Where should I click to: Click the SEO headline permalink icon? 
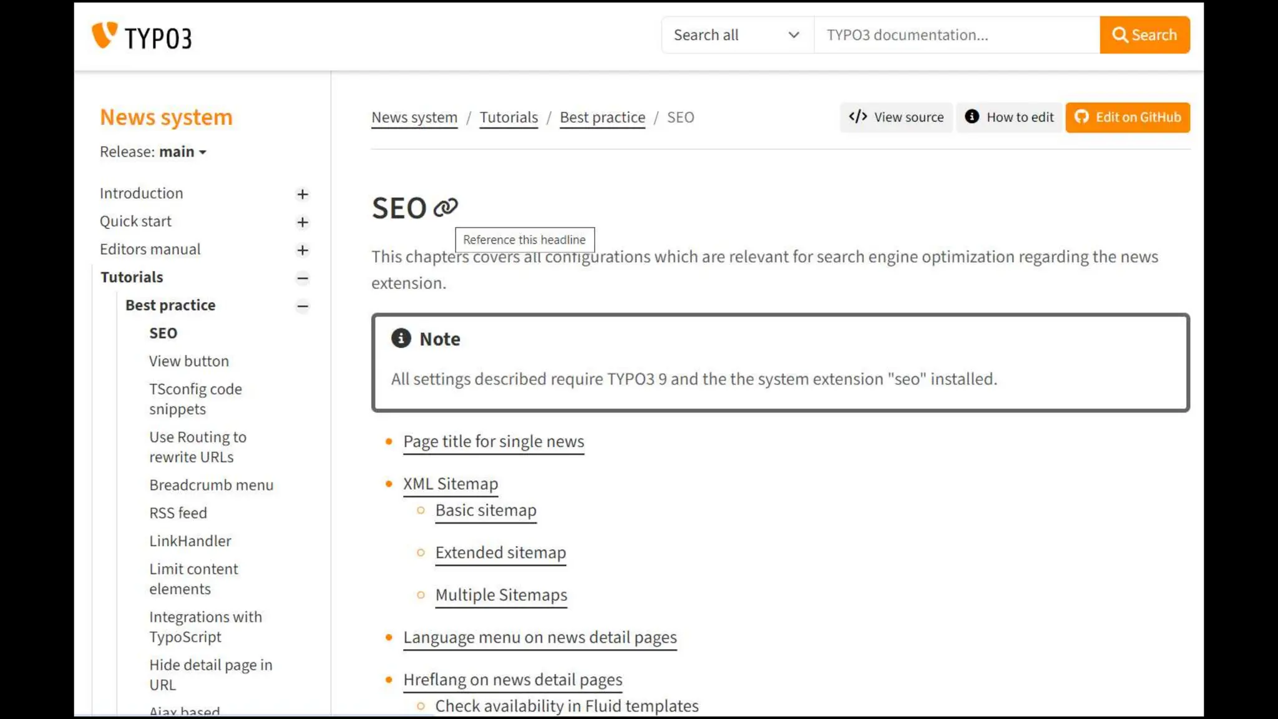(446, 208)
